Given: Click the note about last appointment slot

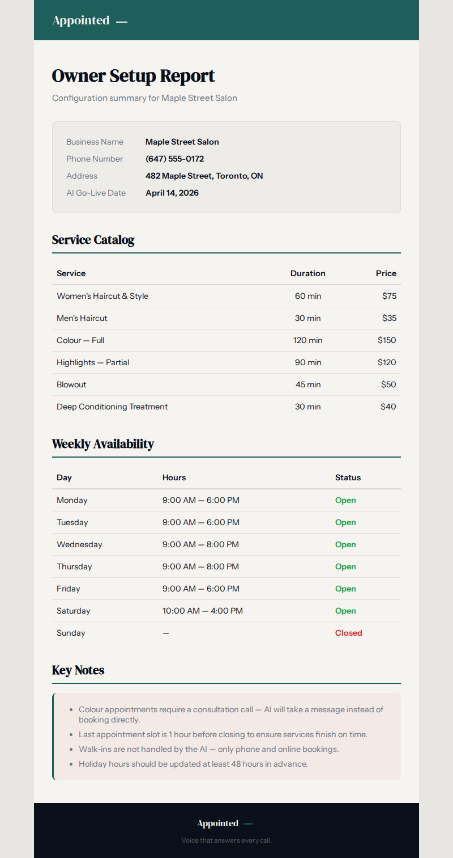Looking at the screenshot, I should [x=223, y=734].
